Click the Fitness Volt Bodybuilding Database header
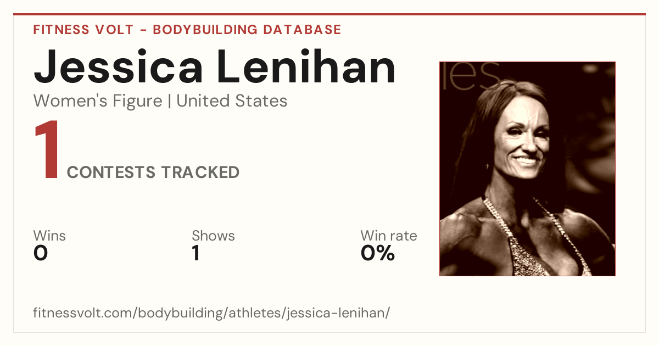The width and height of the screenshot is (659, 346). 187,30
